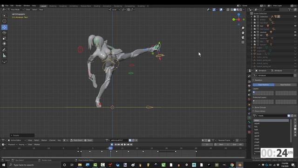Click the Play animation button
Image resolution: width=298 pixels, height=168 pixels.
(125, 145)
